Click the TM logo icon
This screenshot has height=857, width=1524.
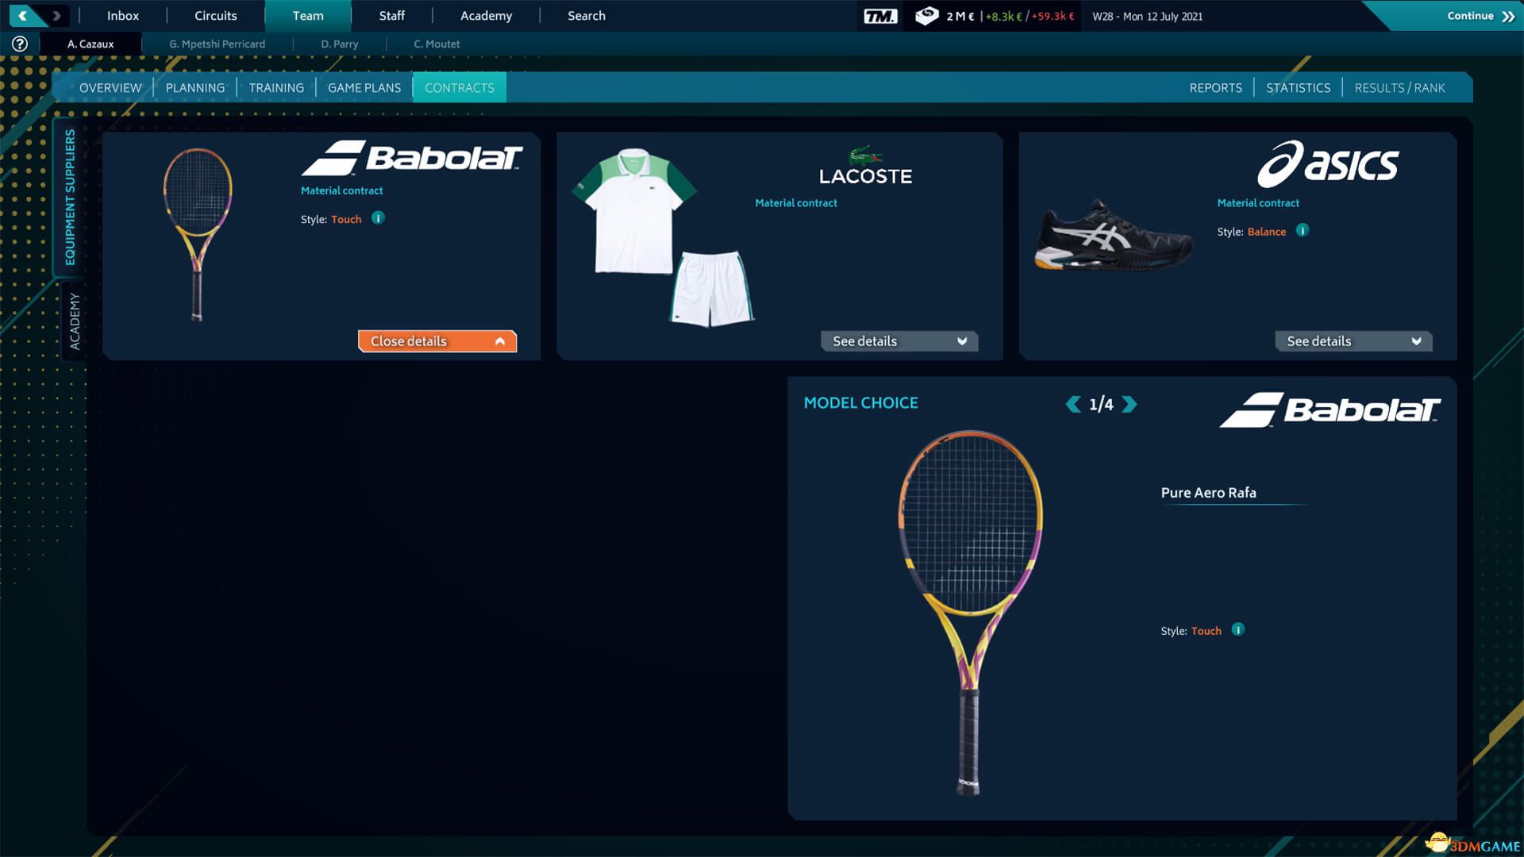point(880,16)
